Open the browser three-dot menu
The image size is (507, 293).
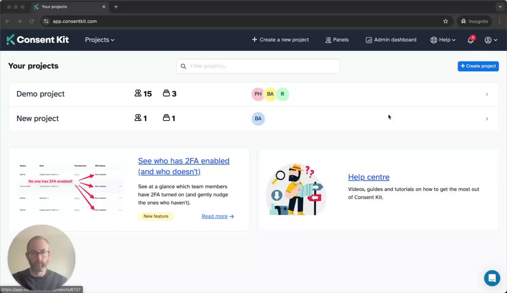point(500,21)
